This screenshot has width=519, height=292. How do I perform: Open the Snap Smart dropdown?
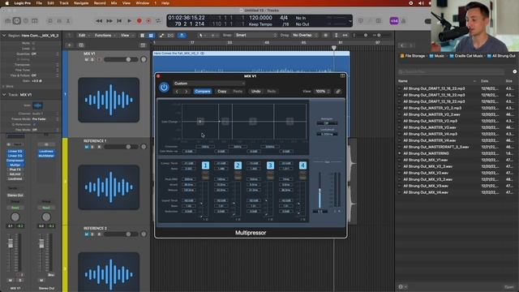(x=255, y=35)
